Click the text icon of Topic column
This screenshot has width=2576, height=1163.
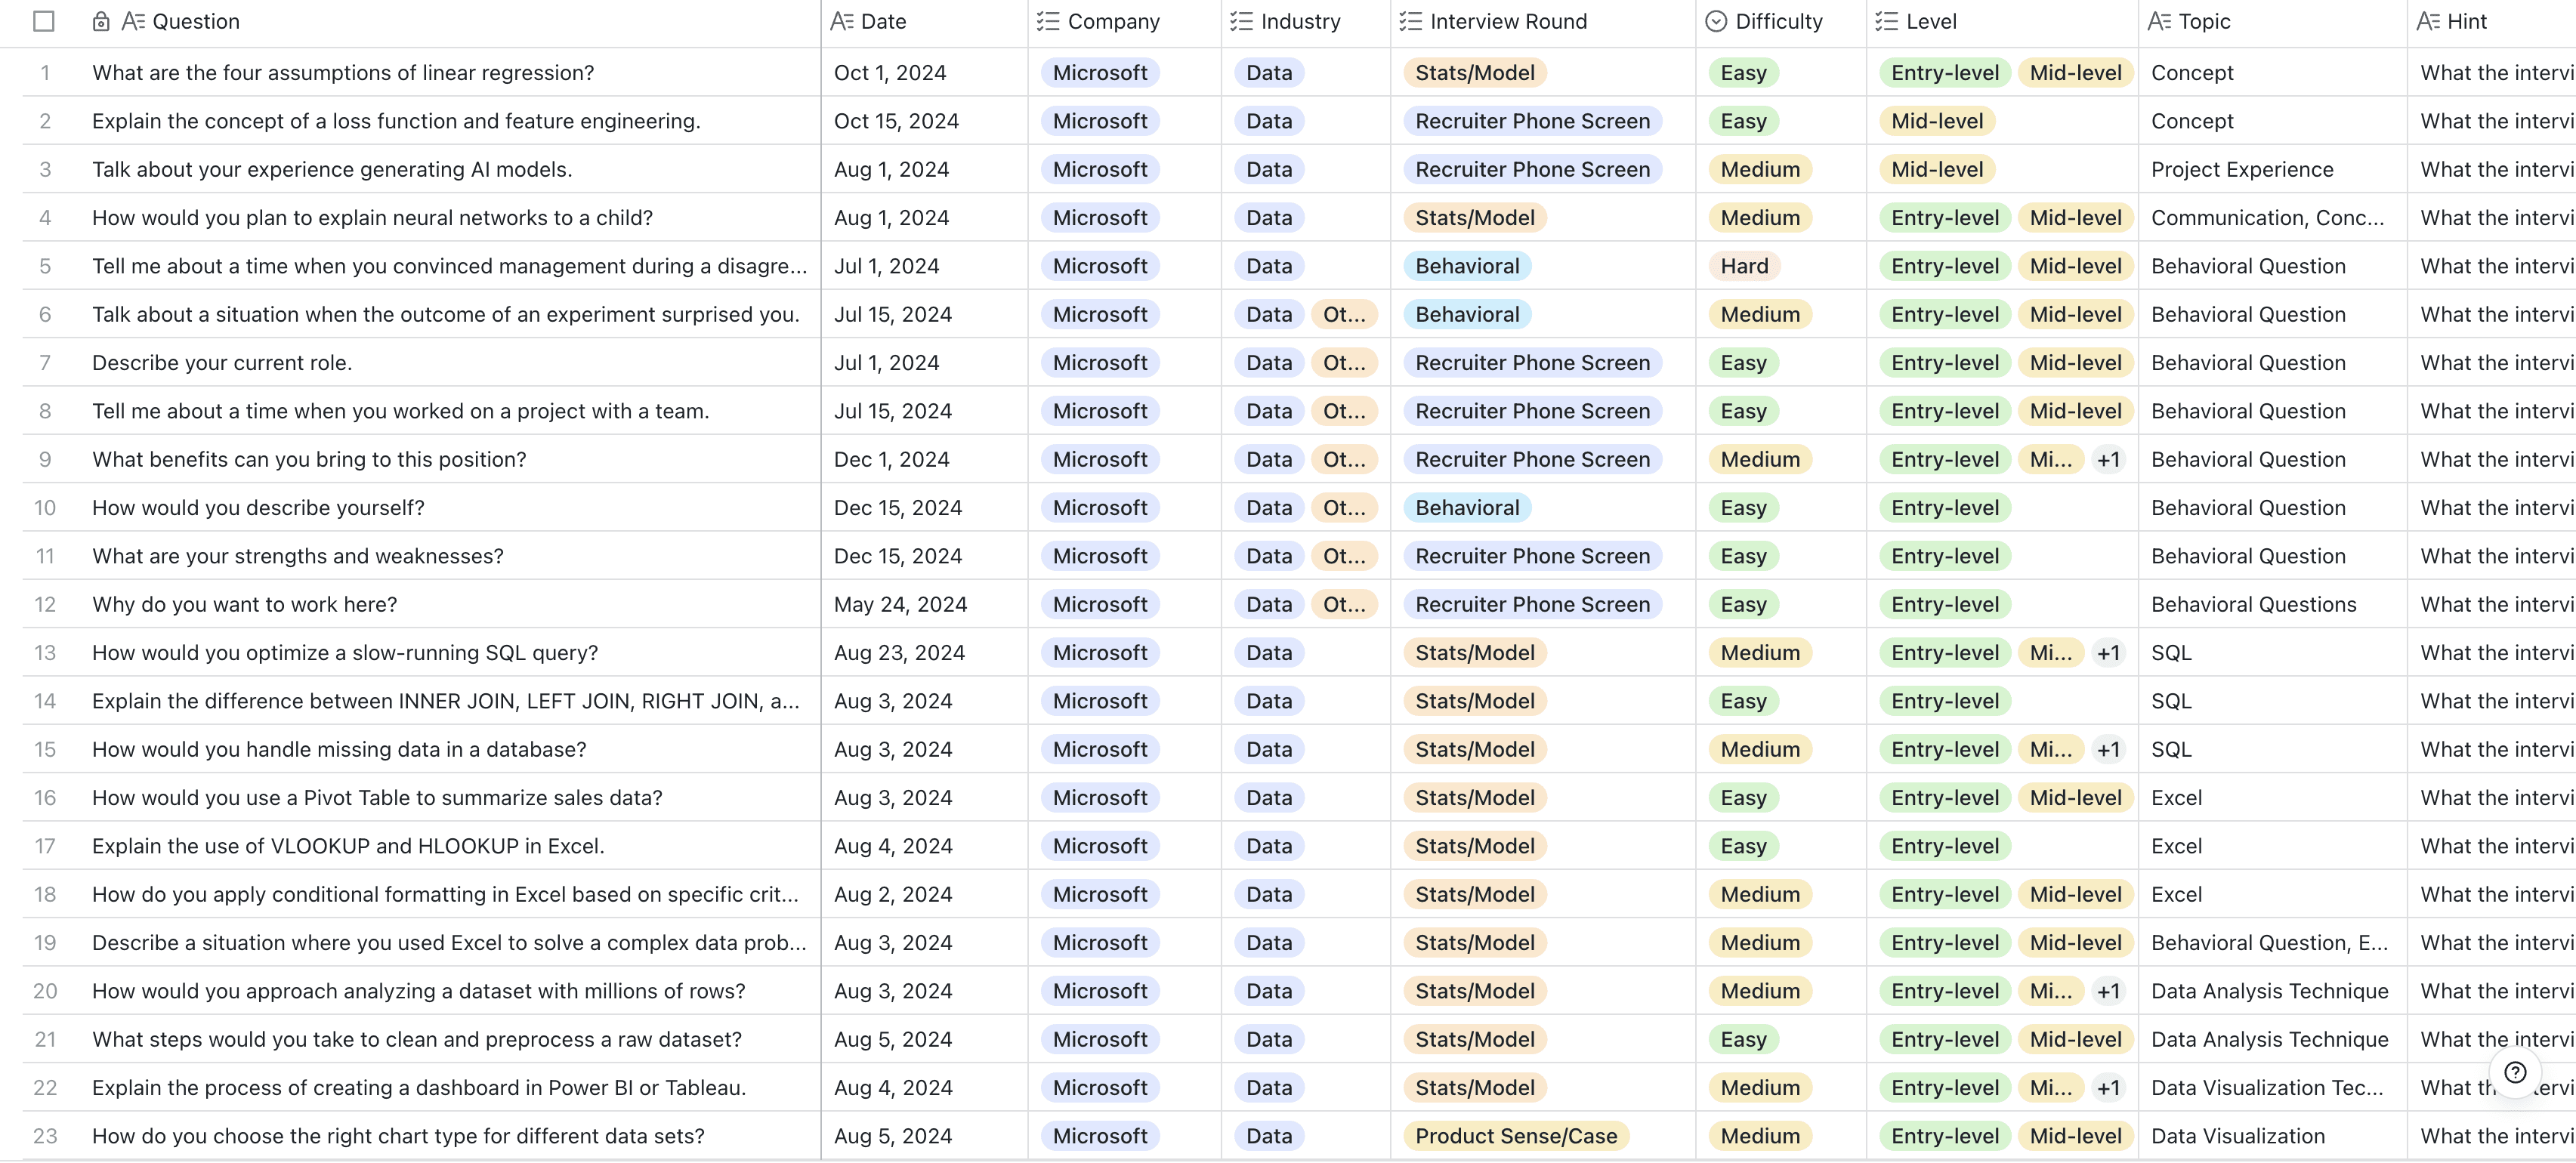(x=2159, y=21)
